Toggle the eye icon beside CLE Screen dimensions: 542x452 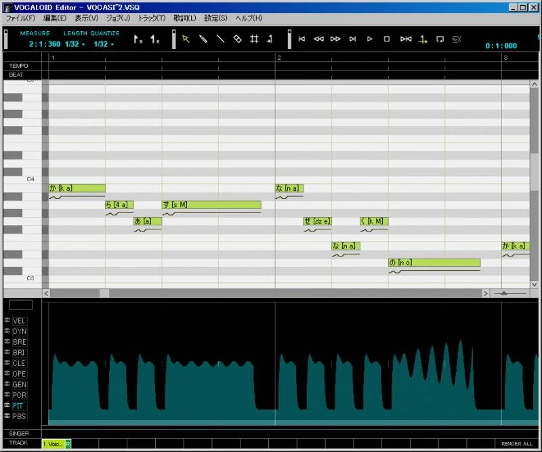pos(7,362)
